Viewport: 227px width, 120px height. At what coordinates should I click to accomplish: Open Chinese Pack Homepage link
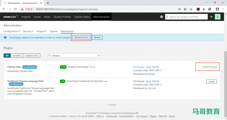click(x=139, y=67)
